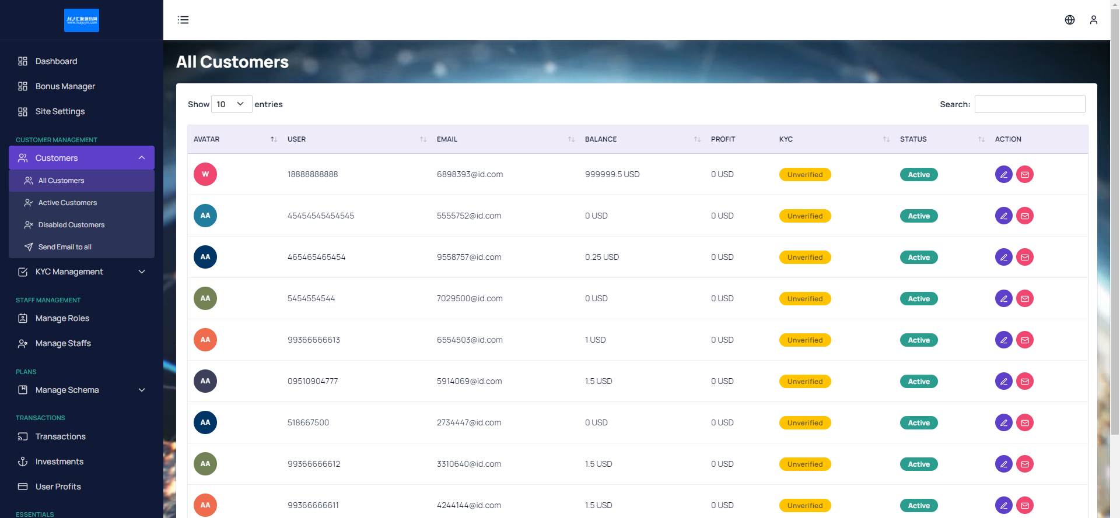Click the email icon for user 45454545454545
Image resolution: width=1120 pixels, height=518 pixels.
(1024, 216)
